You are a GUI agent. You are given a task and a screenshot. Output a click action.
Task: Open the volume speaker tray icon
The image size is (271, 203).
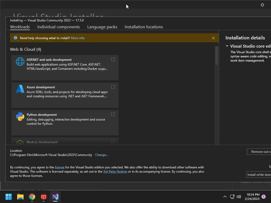pos(239,197)
